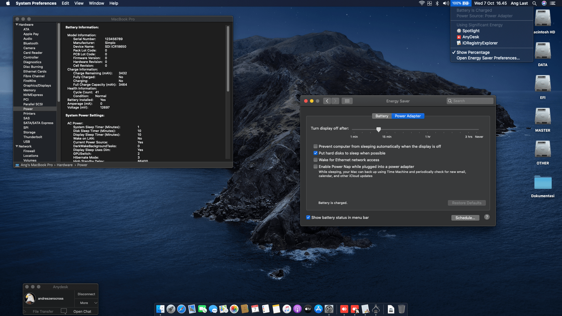This screenshot has height=316, width=562.
Task: Collapse the Network tree section
Action: [x=17, y=146]
